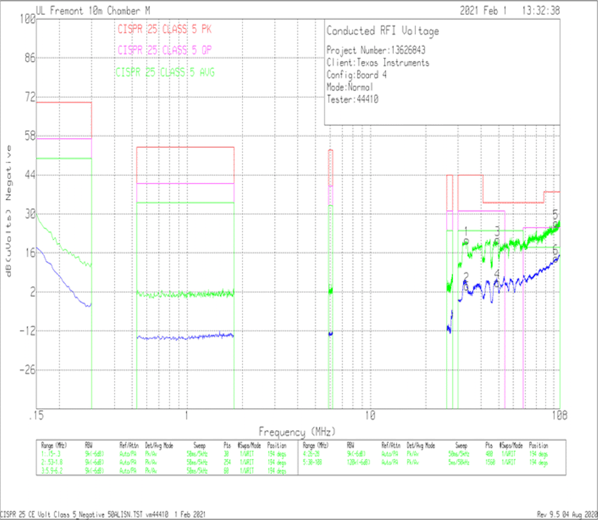Click the Client Texas Instruments entry
The height and width of the screenshot is (520, 598).
(x=377, y=62)
